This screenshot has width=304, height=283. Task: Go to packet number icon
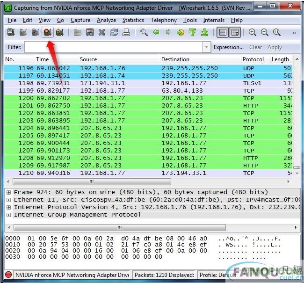coord(181,32)
